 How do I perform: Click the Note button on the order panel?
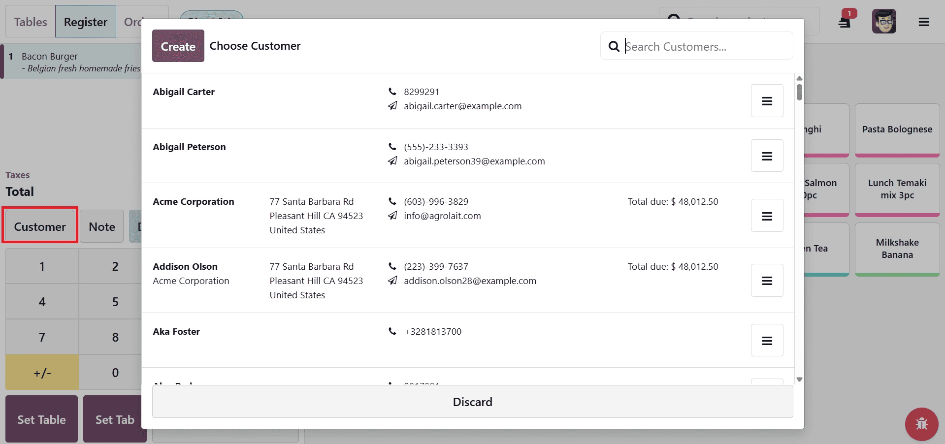pyautogui.click(x=101, y=226)
